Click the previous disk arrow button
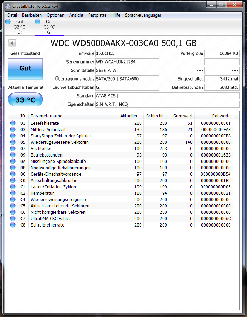247x317 pixels. (12, 43)
